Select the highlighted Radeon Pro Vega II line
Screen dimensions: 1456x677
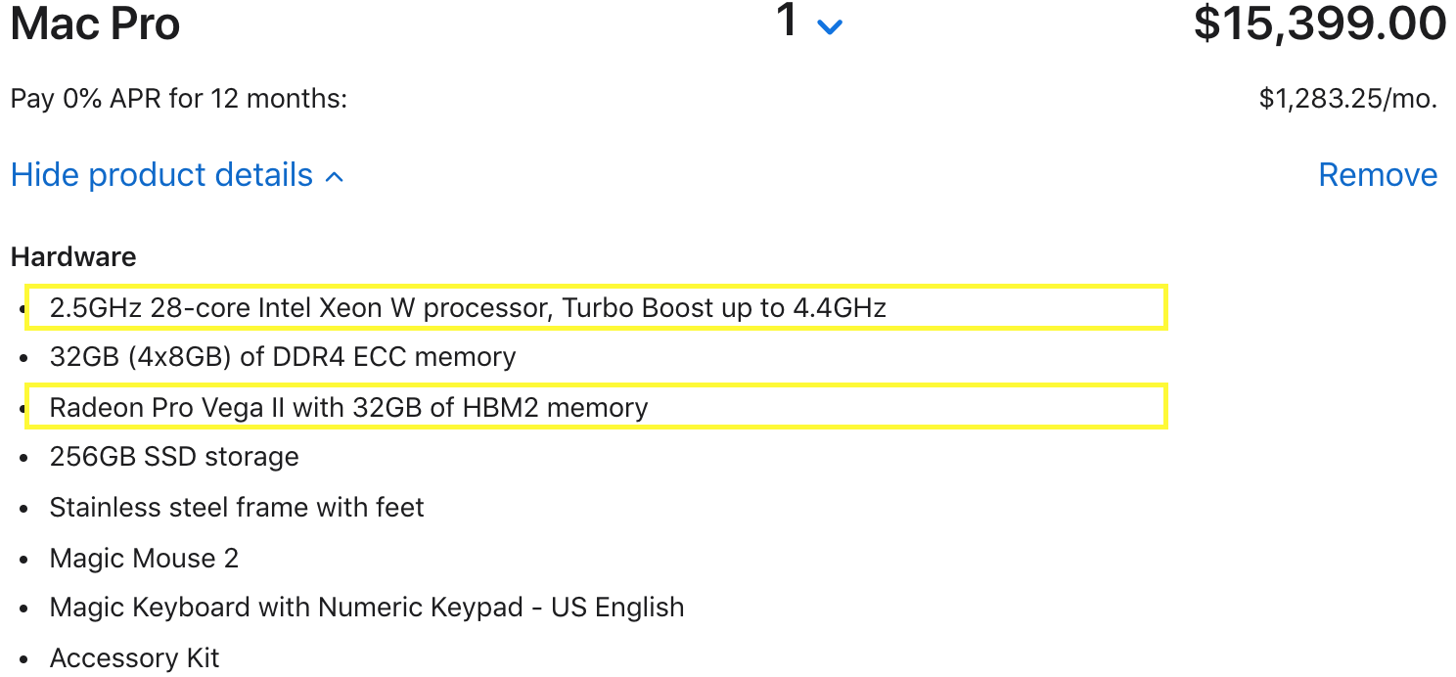click(348, 407)
